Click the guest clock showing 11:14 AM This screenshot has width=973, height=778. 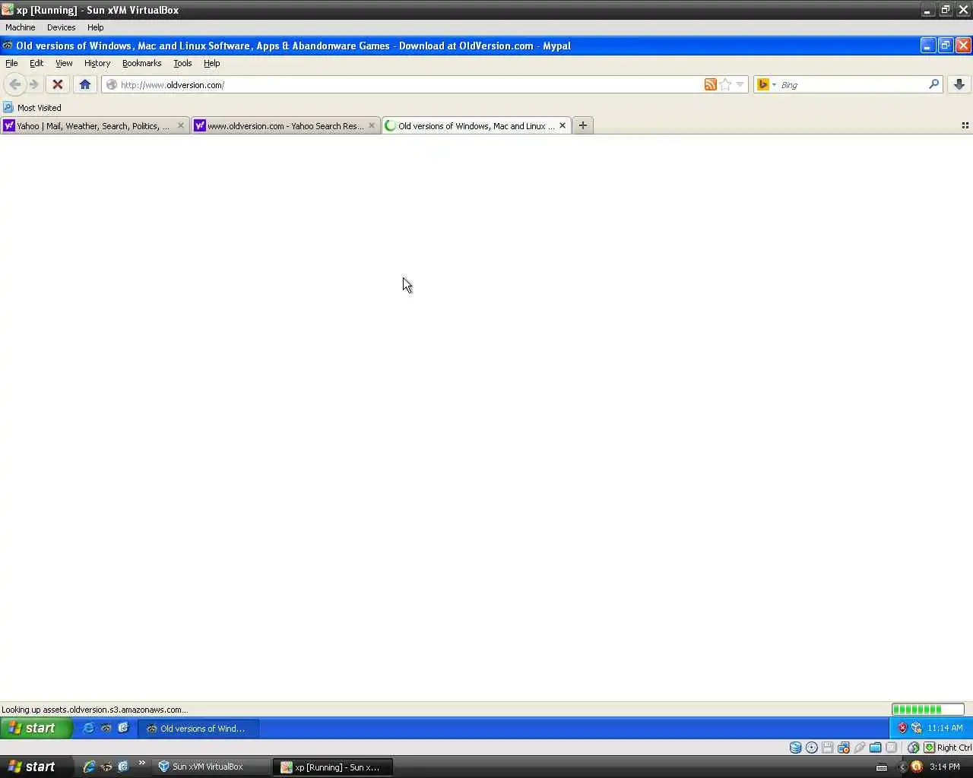click(x=945, y=728)
